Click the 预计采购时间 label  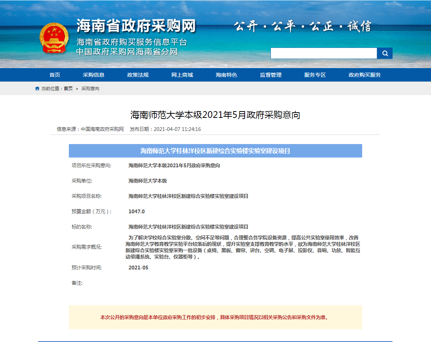86,268
